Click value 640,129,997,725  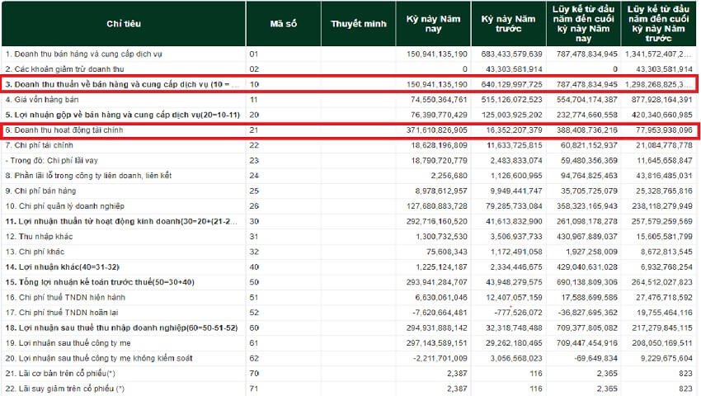coord(511,85)
